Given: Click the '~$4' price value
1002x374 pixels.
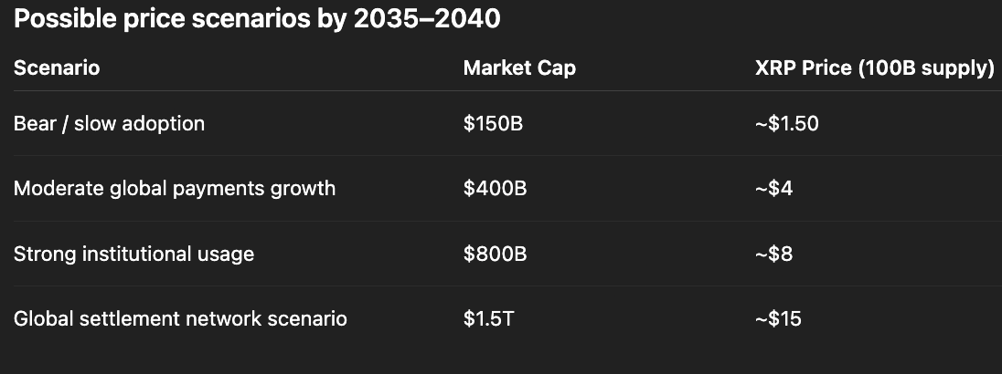Looking at the screenshot, I should pos(773,189).
